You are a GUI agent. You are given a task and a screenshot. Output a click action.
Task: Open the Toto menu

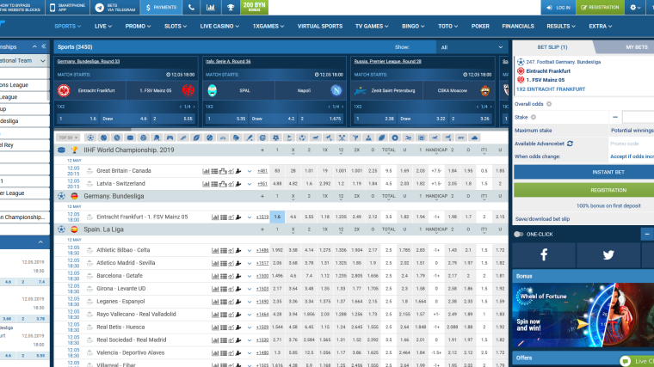[447, 27]
